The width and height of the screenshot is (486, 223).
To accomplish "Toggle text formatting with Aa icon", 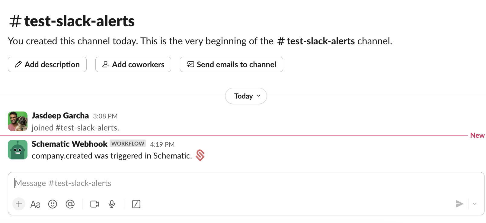I will coord(35,204).
